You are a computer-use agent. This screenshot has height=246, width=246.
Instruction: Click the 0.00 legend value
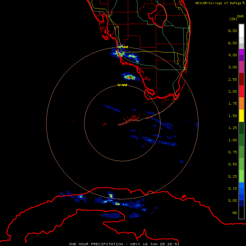(x=233, y=201)
